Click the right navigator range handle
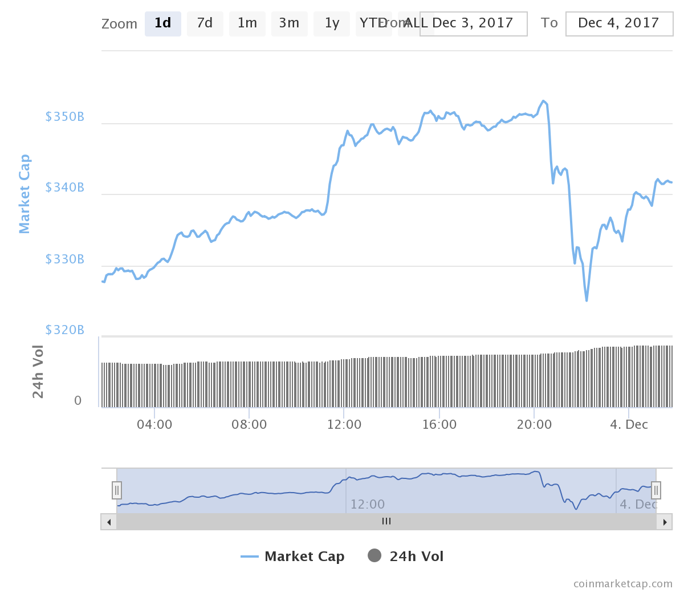Viewport: 684px width, 593px height. pos(656,490)
